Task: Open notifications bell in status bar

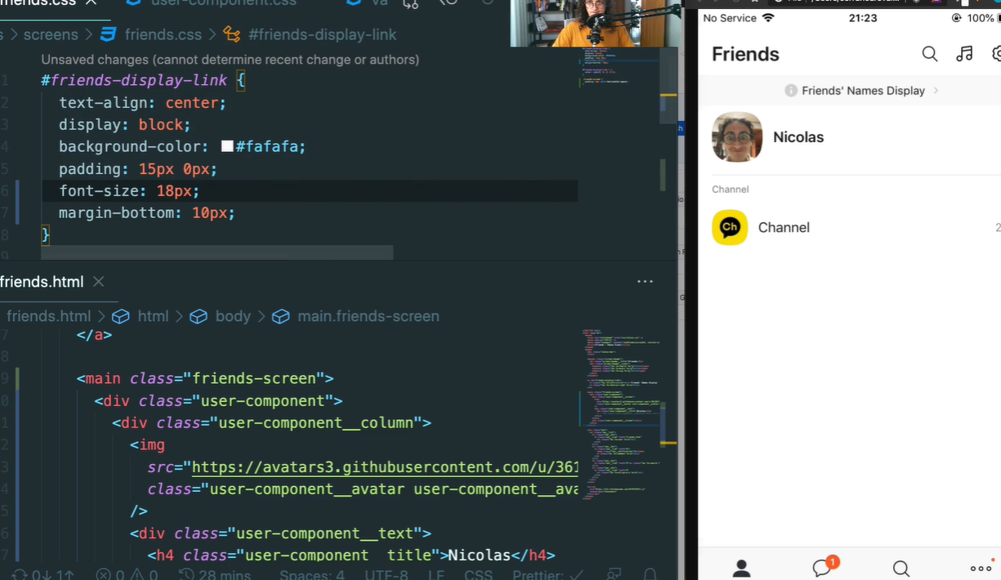Action: [x=650, y=574]
